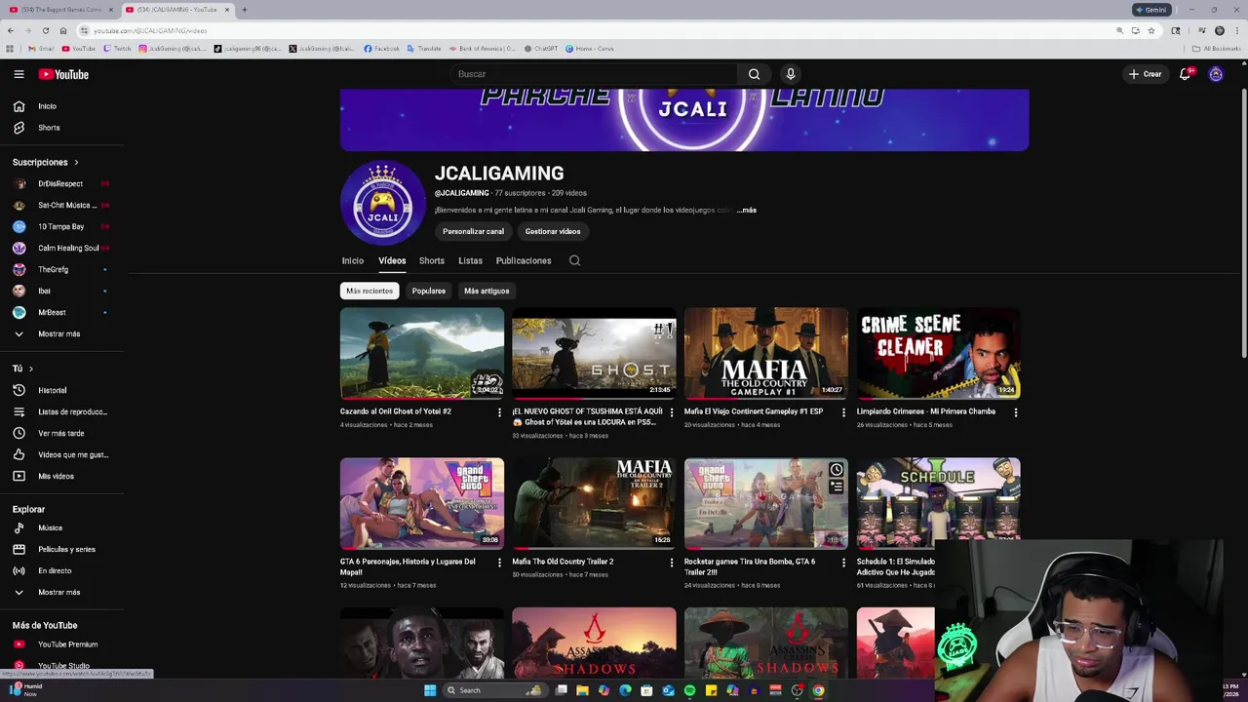
Task: Open Twitch bookmark
Action: click(117, 49)
